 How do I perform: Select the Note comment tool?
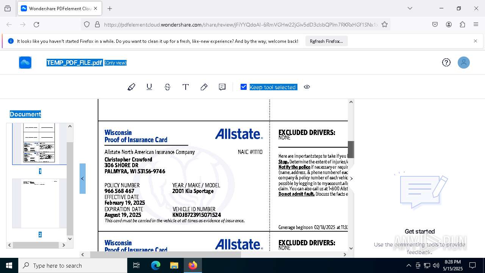pyautogui.click(x=222, y=87)
